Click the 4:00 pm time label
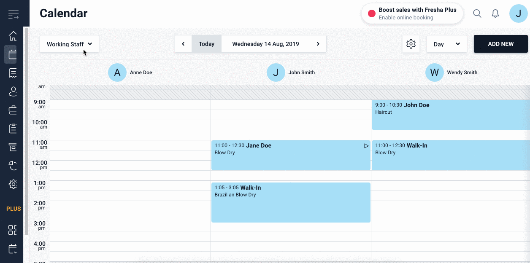The height and width of the screenshot is (263, 530). coord(40,246)
